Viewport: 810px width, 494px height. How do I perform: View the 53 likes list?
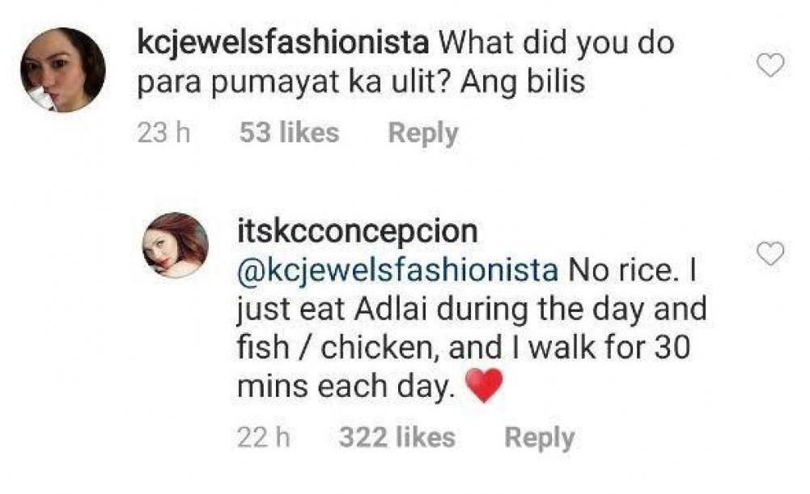pyautogui.click(x=289, y=133)
